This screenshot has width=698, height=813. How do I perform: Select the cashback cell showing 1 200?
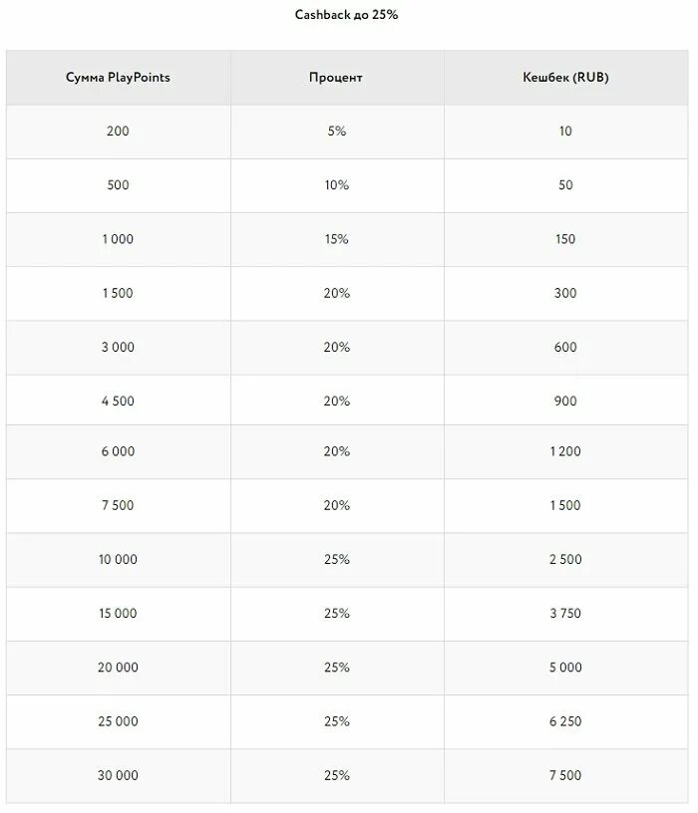point(565,451)
